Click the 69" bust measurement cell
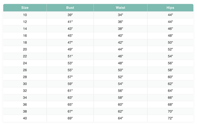The height and width of the screenshot is (124, 197). pyautogui.click(x=70, y=118)
